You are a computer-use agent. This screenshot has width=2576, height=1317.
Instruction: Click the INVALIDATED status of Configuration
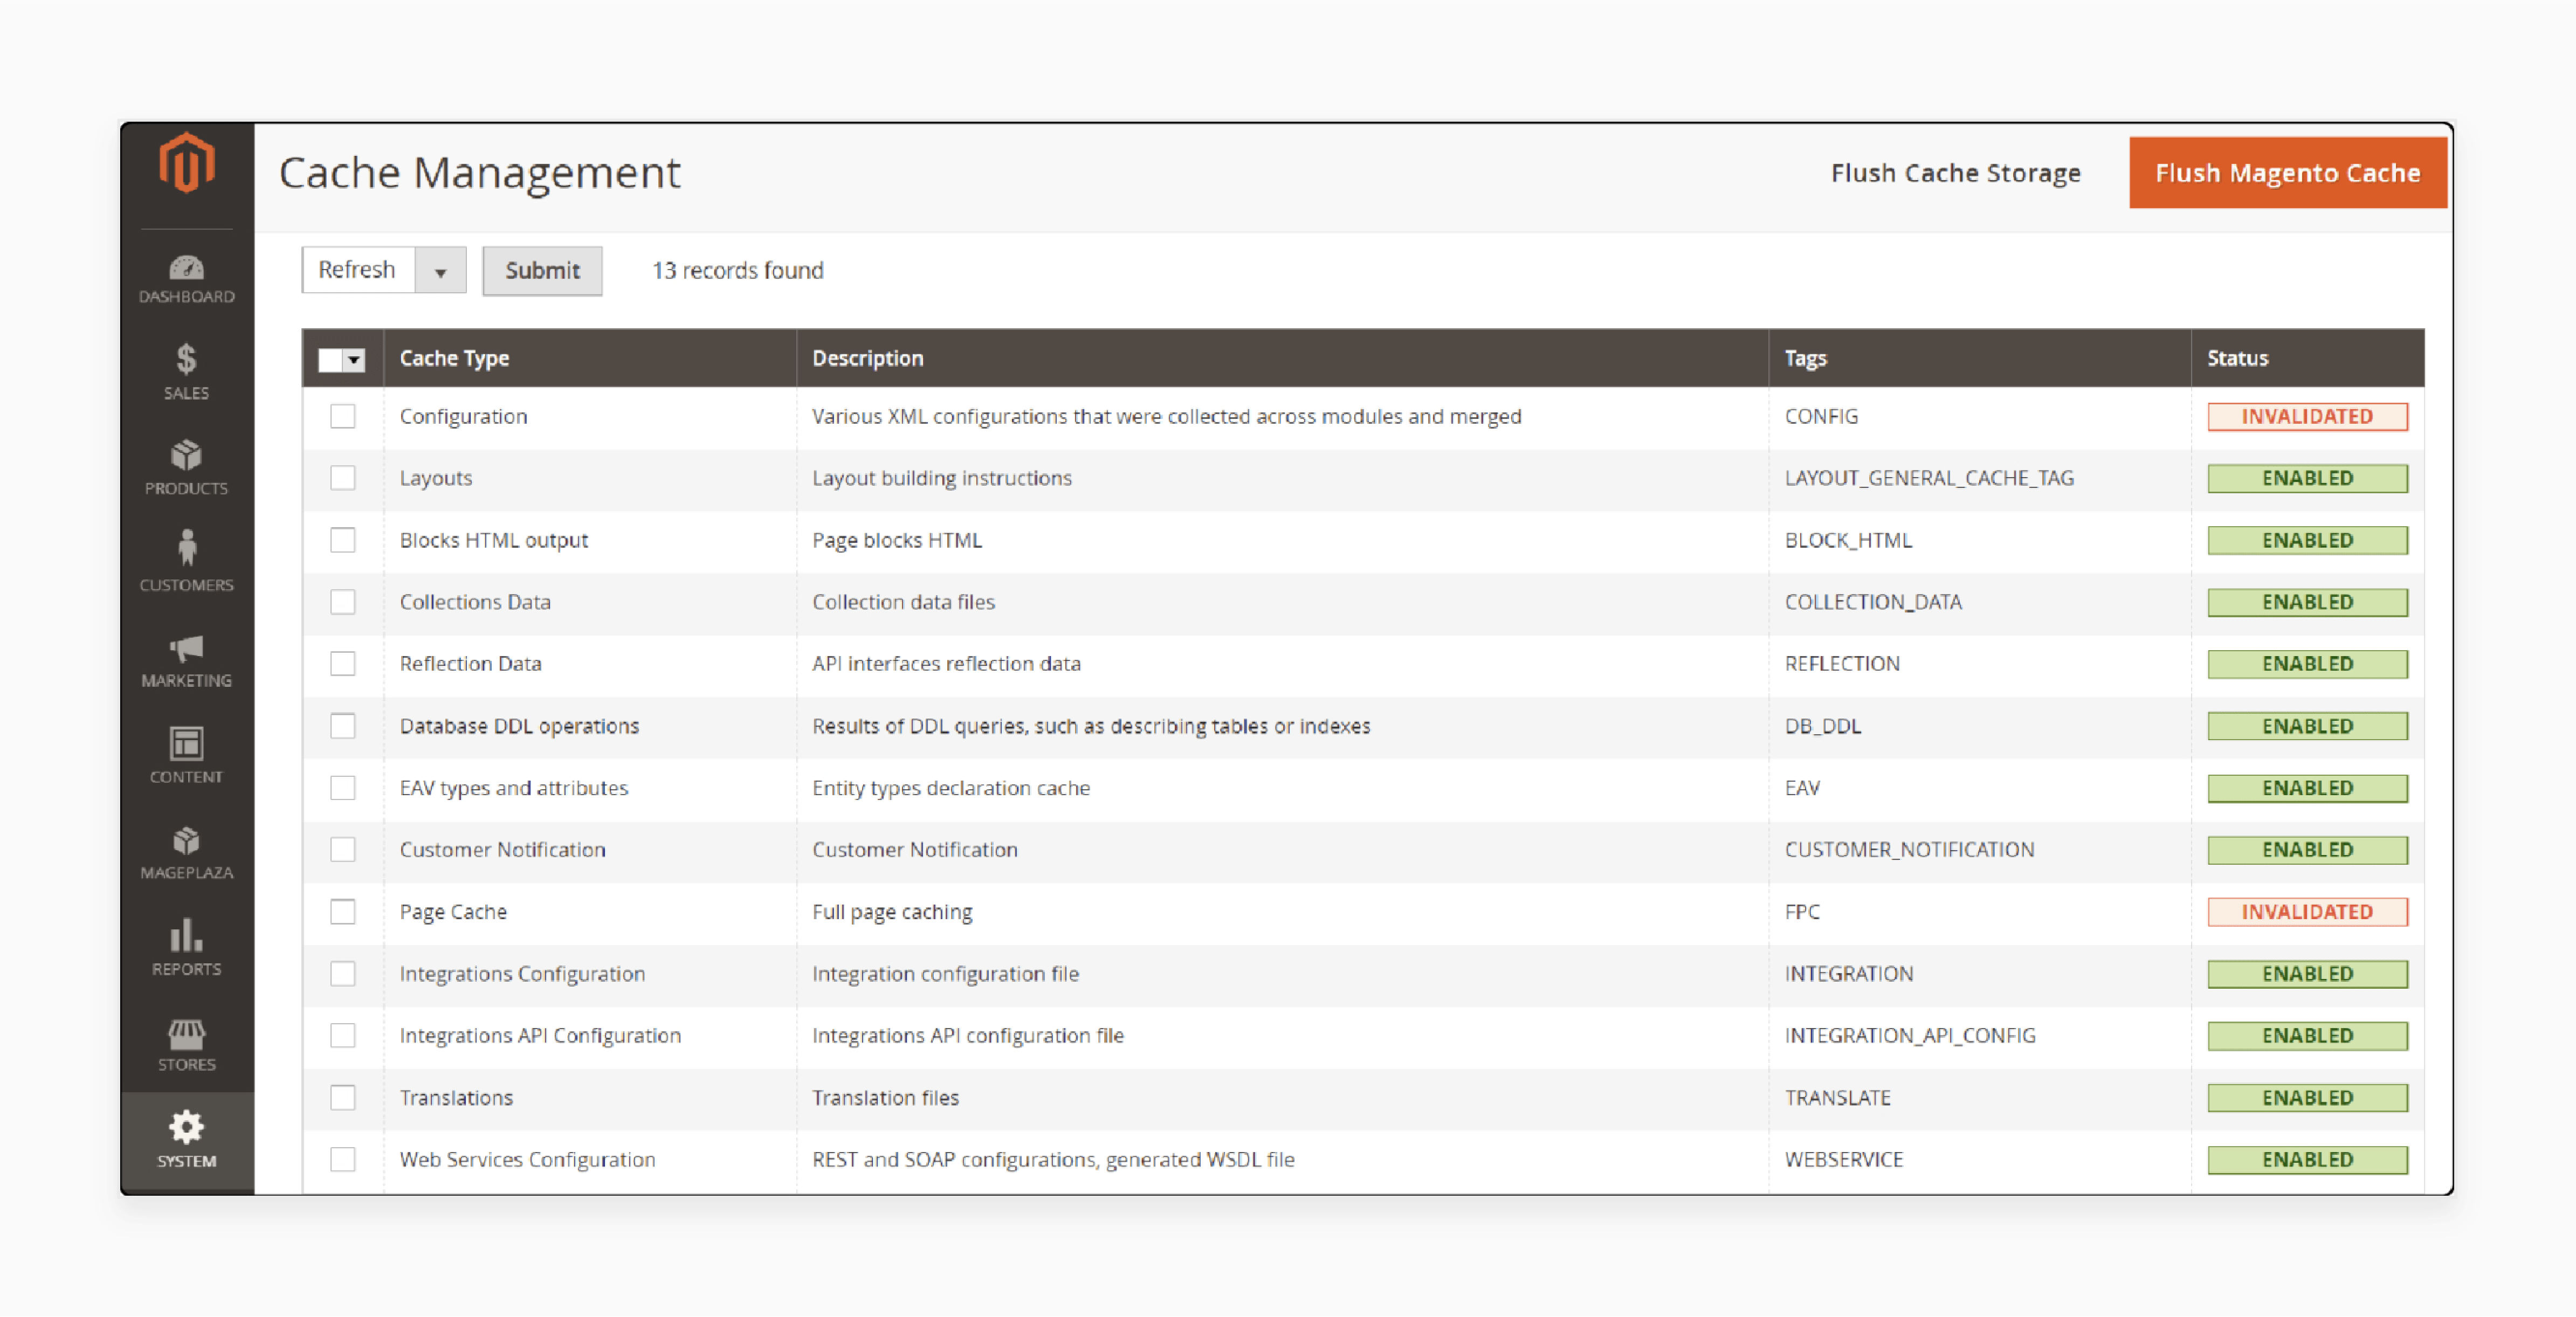tap(2307, 416)
